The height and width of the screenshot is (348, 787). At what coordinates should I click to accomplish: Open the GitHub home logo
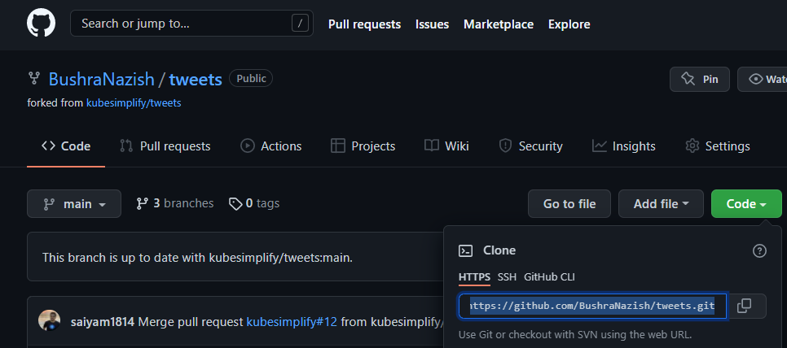(x=42, y=24)
